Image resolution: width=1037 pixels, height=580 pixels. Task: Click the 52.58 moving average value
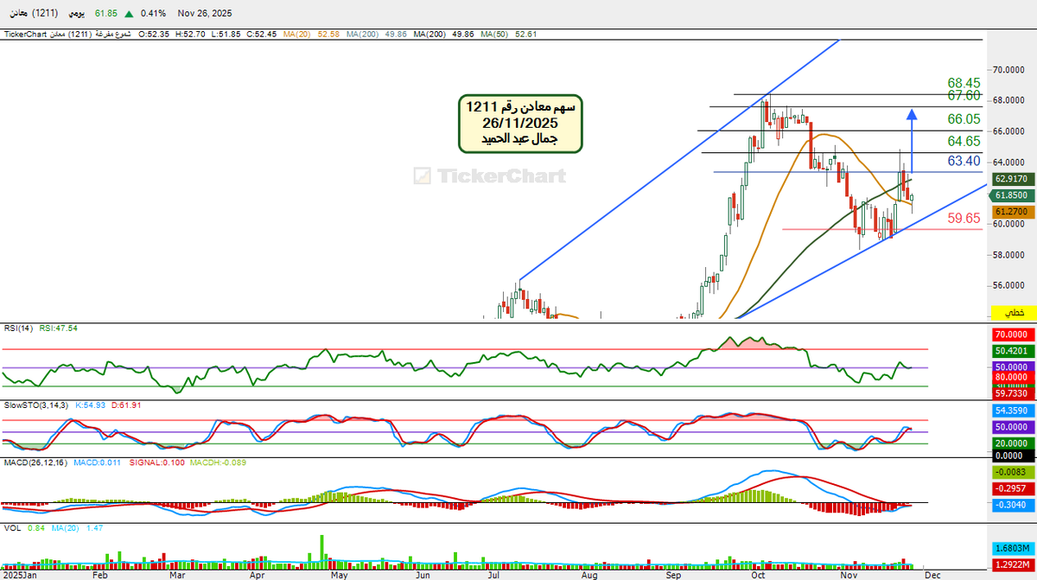pos(328,35)
